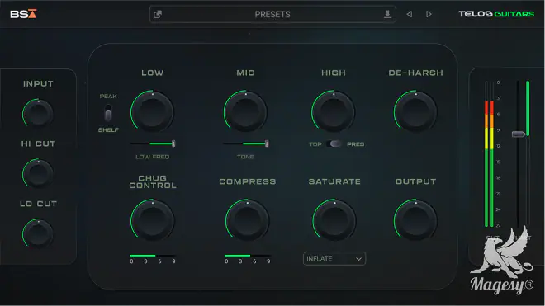This screenshot has width=545, height=306.
Task: Click the output level fader handle
Action: click(x=519, y=134)
